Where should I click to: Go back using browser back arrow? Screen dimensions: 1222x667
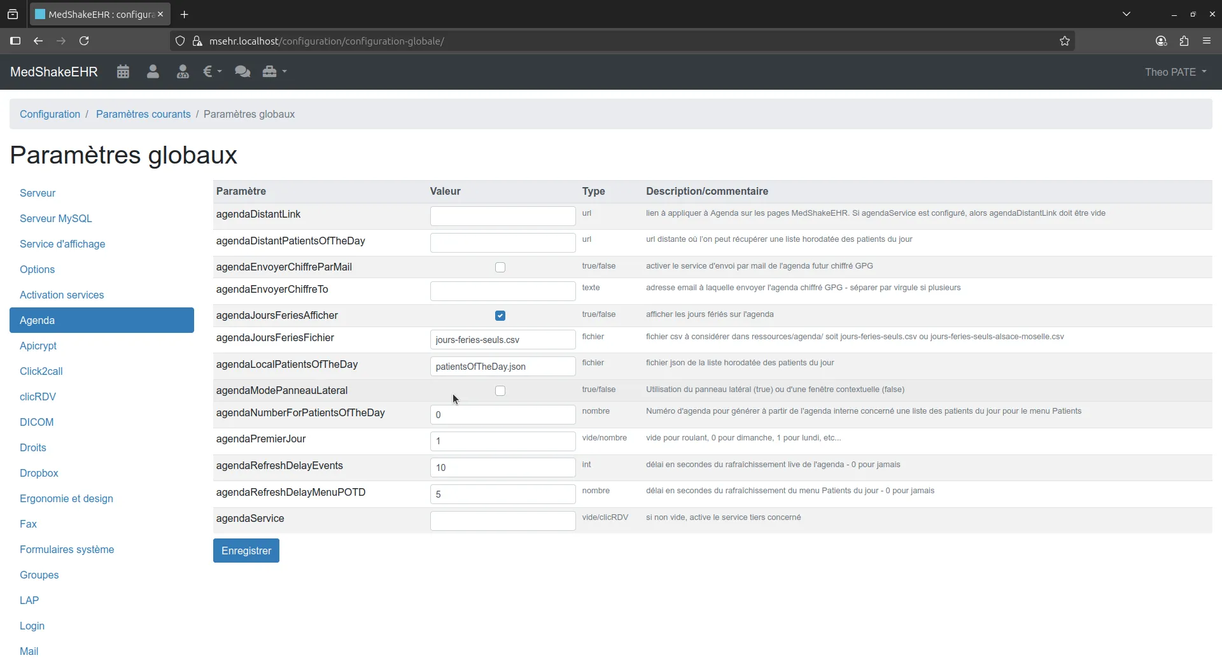coord(38,41)
